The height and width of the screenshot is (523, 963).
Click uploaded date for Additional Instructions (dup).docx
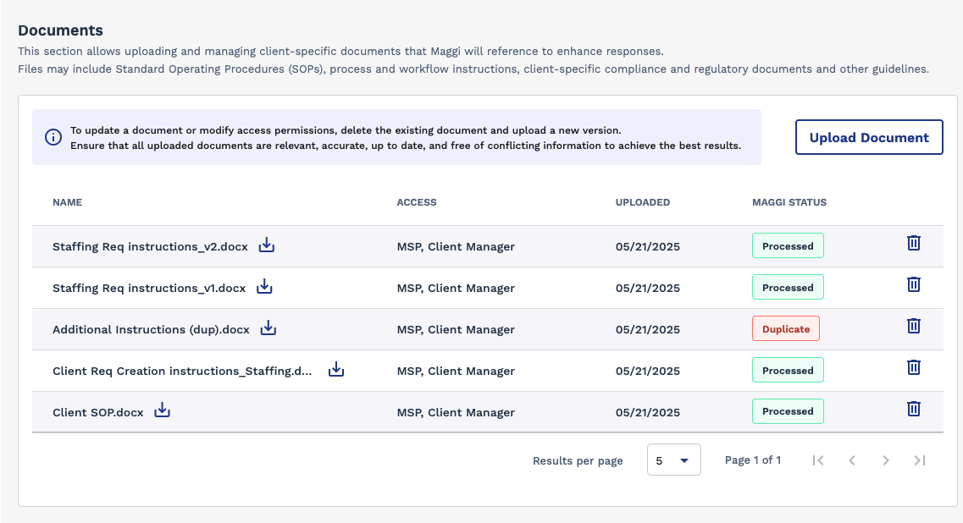pyautogui.click(x=647, y=330)
